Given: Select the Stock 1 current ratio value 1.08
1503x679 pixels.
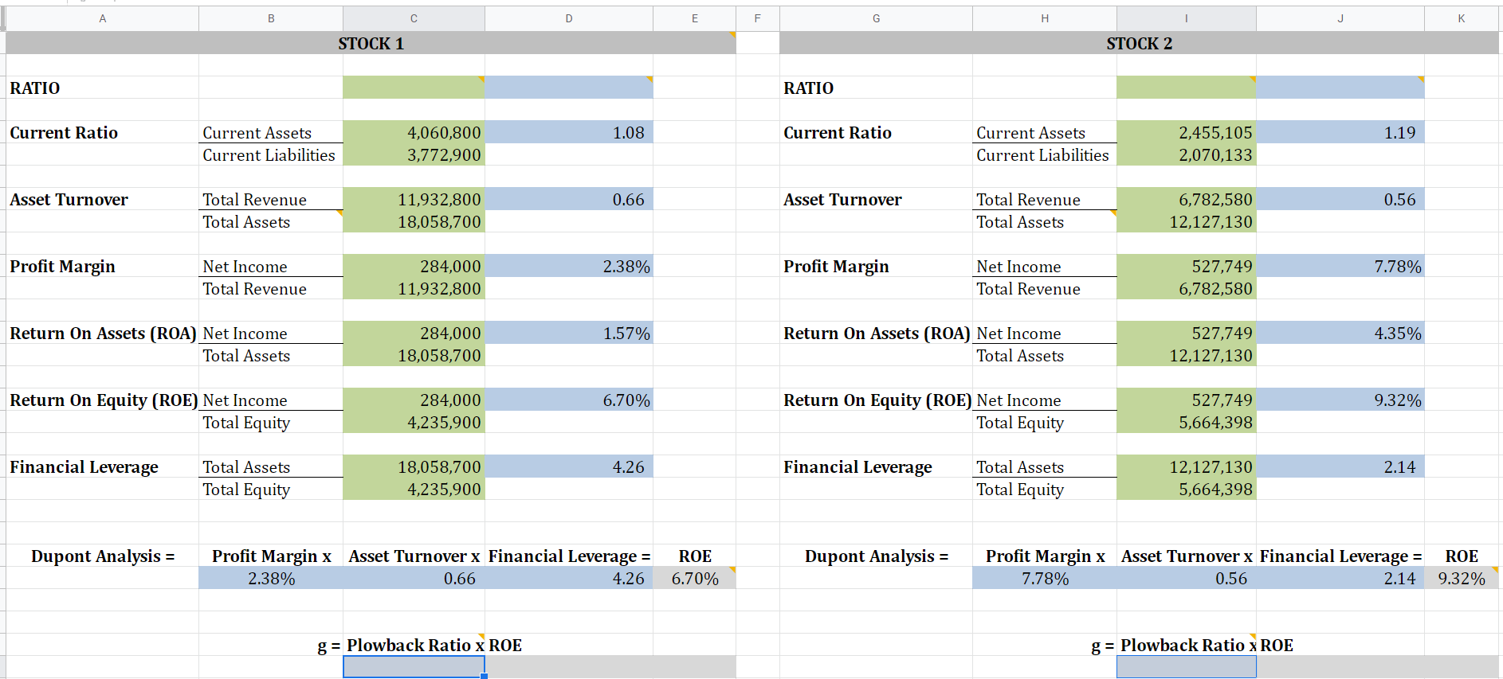Looking at the screenshot, I should (569, 132).
